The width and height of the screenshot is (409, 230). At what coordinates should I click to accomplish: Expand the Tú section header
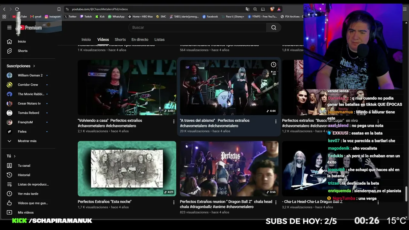[x=11, y=156]
